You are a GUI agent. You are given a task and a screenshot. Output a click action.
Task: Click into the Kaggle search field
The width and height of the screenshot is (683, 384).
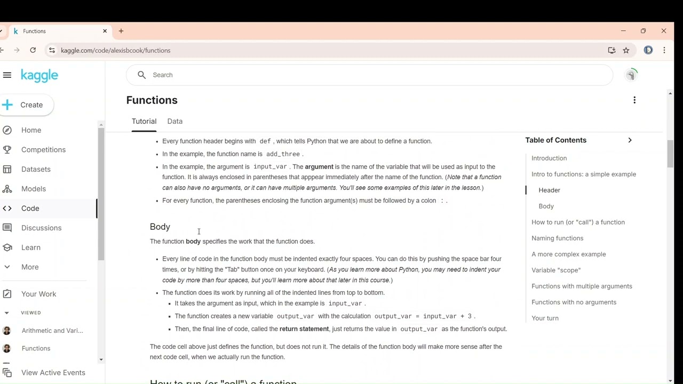point(369,75)
